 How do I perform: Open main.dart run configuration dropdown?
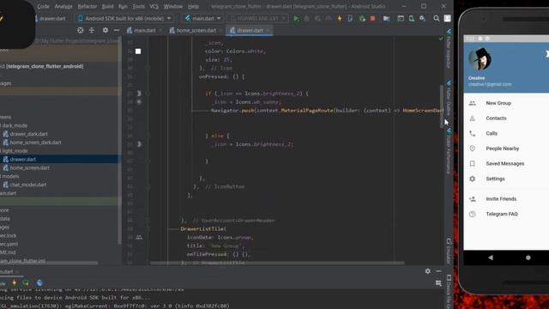point(203,18)
